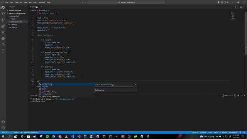Viewport: 247px width, 139px height.
Task: Show hidden system tray icons
Action: (x=217, y=136)
